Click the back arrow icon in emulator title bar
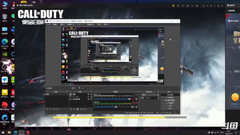This screenshot has height=135, width=240. [x=183, y=6]
